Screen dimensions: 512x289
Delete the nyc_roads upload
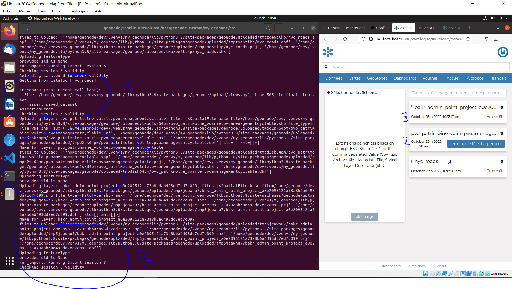502,161
